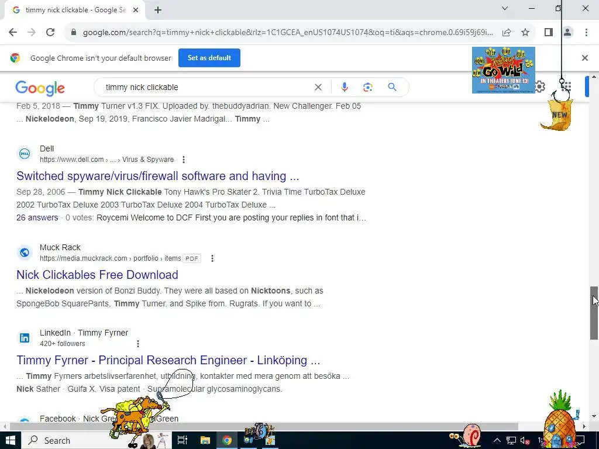
Task: Select the timmy nick clickable tab
Action: [75, 11]
